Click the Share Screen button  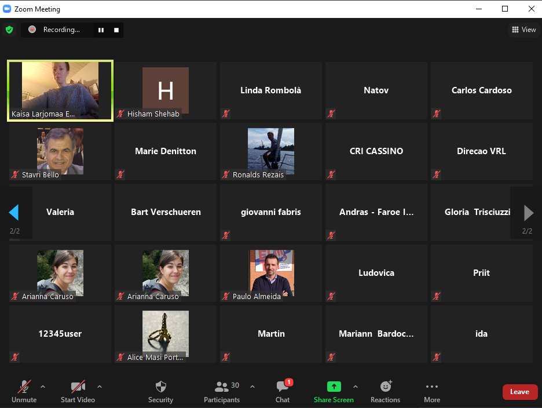[x=334, y=391]
